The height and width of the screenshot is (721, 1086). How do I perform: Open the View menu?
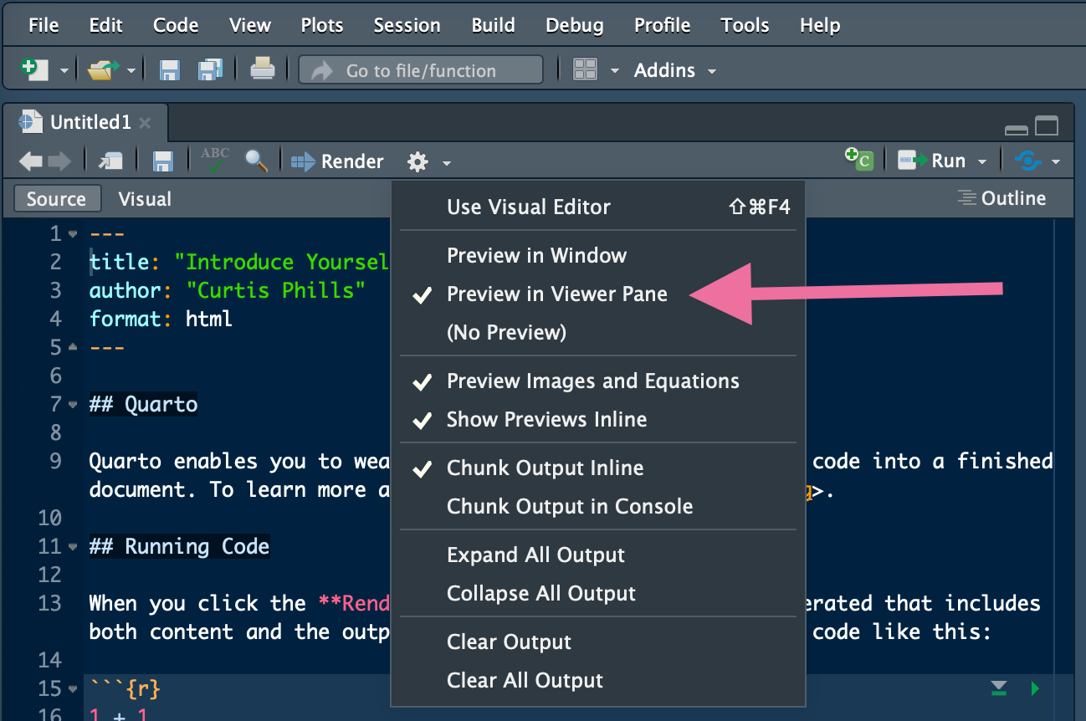[250, 25]
